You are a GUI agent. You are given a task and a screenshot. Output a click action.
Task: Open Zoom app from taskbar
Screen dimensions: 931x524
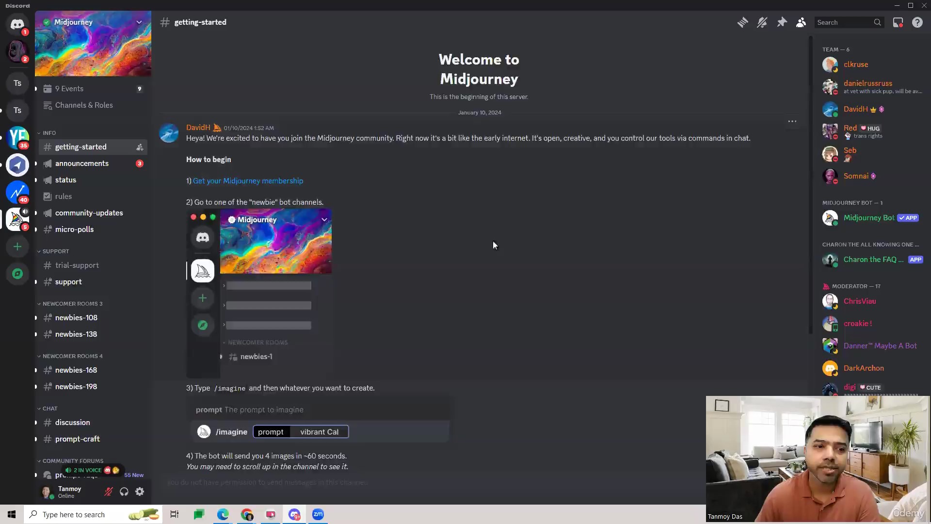pos(318,514)
